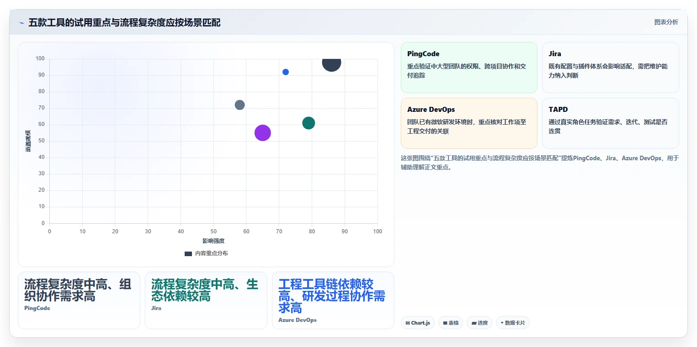Open the Jira info card
This screenshot has height=347, width=697.
tap(611, 68)
